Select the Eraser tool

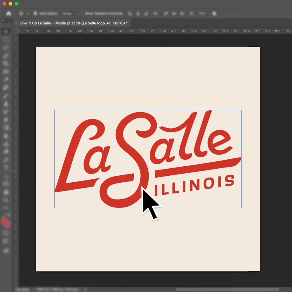click(6, 120)
